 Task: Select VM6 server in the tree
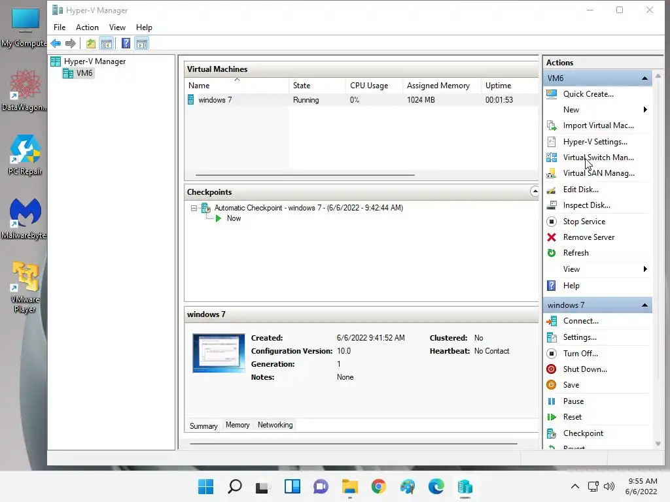(x=84, y=73)
